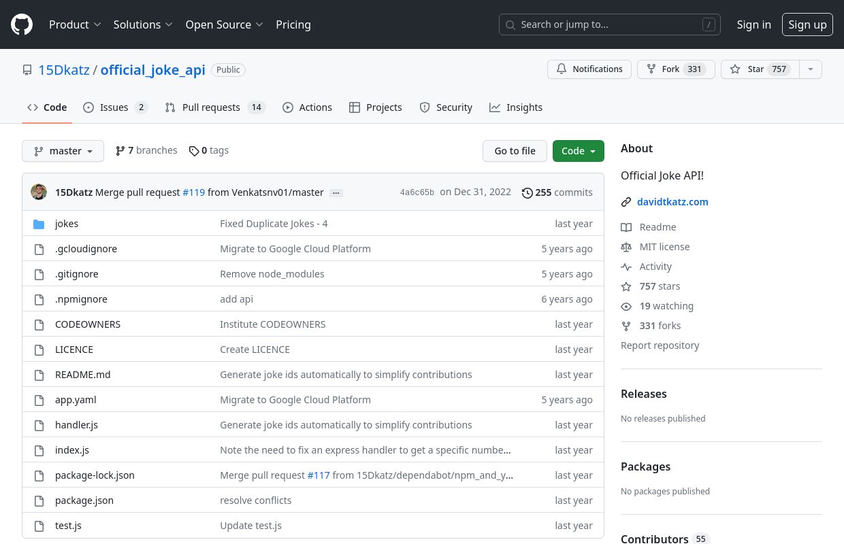Click the file icon next to LICENCE
This screenshot has width=844, height=544.
39,350
